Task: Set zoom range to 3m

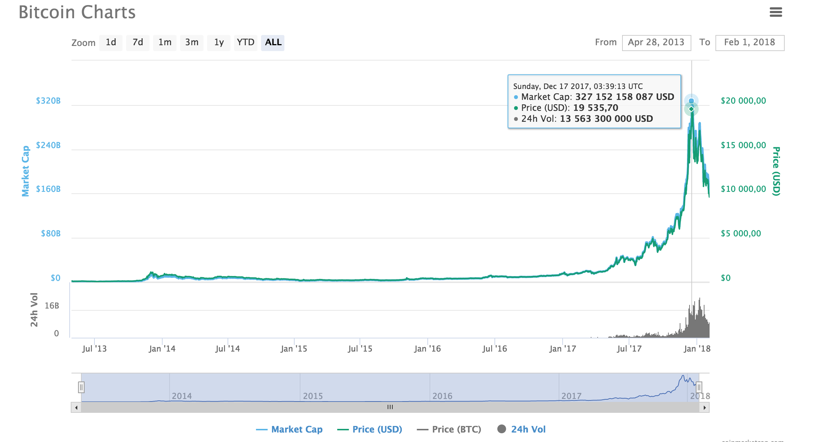Action: pyautogui.click(x=192, y=43)
